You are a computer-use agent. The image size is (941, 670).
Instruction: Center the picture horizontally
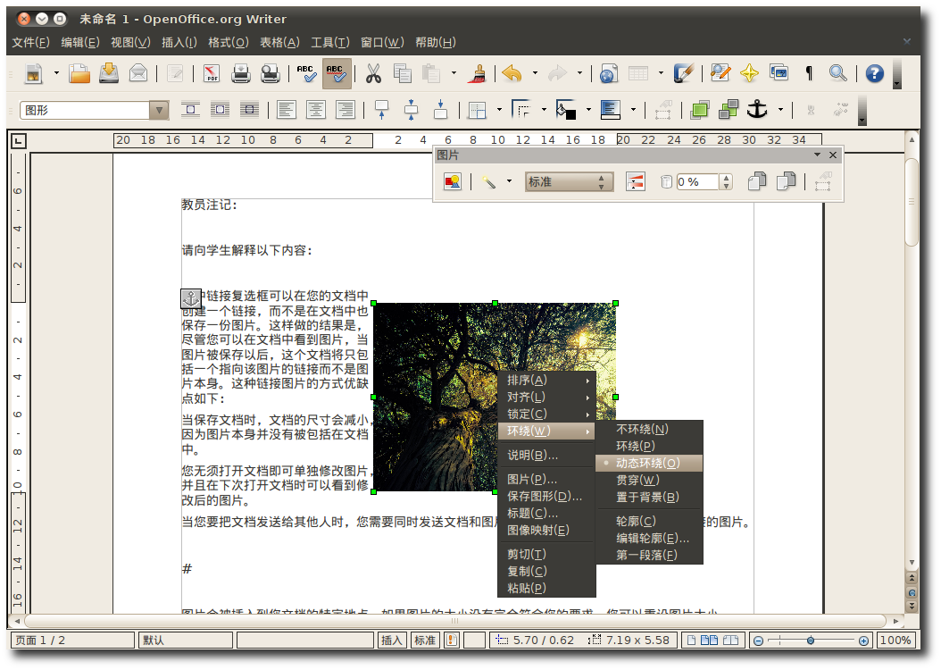click(x=316, y=110)
